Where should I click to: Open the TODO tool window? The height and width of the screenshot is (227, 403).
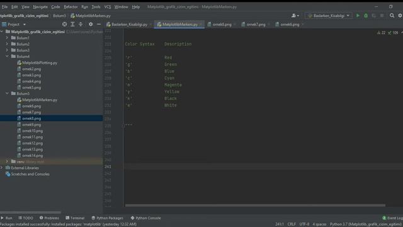26,218
